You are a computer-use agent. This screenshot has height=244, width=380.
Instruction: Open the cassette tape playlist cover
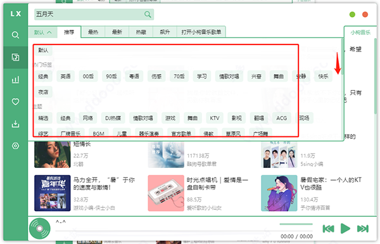[x=166, y=193]
